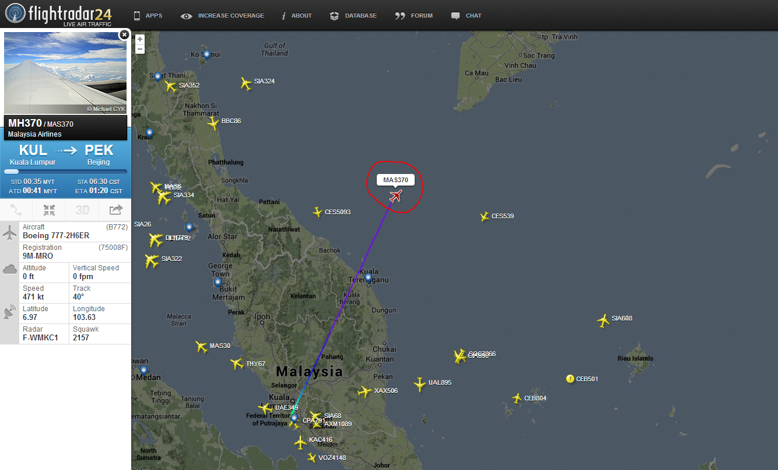Image resolution: width=778 pixels, height=470 pixels.
Task: Click the share flight arrow icon
Action: tap(115, 210)
